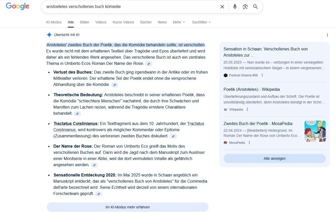Image resolution: width=336 pixels, height=213 pixels.
Task: Switch to the Bilder tab
Action: point(85,22)
